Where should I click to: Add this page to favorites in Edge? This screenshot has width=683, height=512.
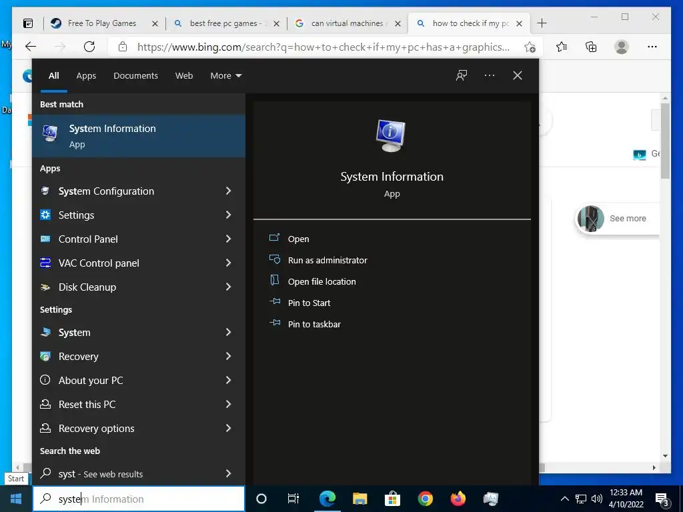pyautogui.click(x=530, y=47)
